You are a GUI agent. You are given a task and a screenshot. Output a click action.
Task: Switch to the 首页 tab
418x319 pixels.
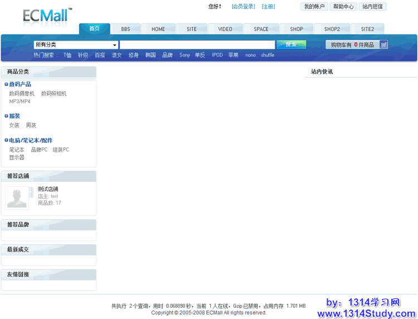(94, 28)
